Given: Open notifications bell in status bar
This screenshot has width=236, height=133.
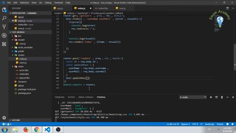Looking at the screenshot, I should [232, 124].
